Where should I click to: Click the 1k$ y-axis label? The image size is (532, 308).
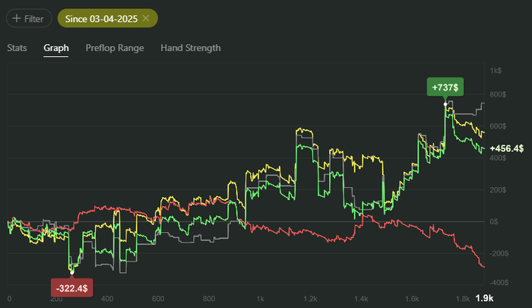click(496, 70)
